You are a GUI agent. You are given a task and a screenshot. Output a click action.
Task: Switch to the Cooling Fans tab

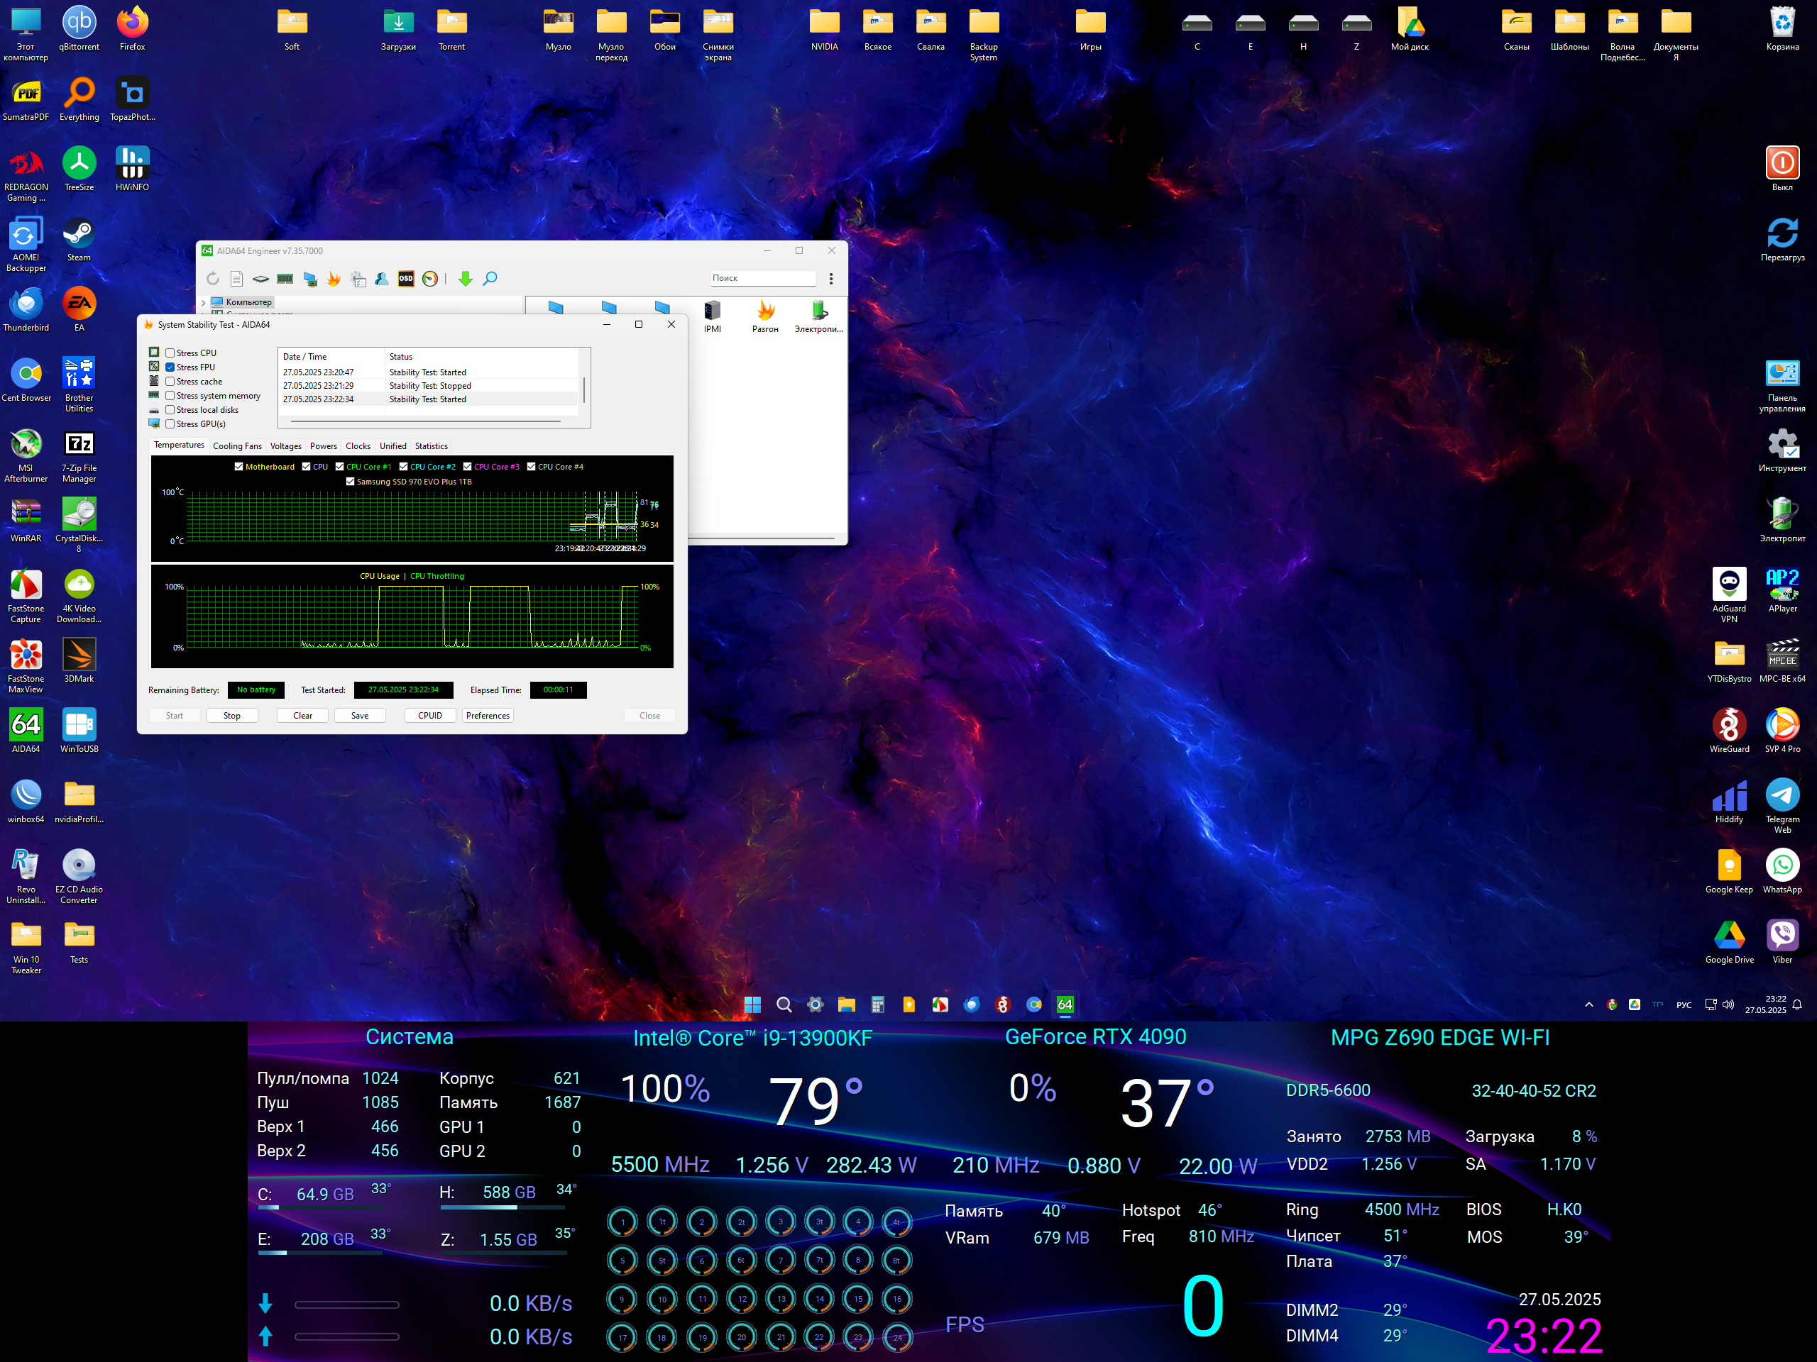[236, 445]
